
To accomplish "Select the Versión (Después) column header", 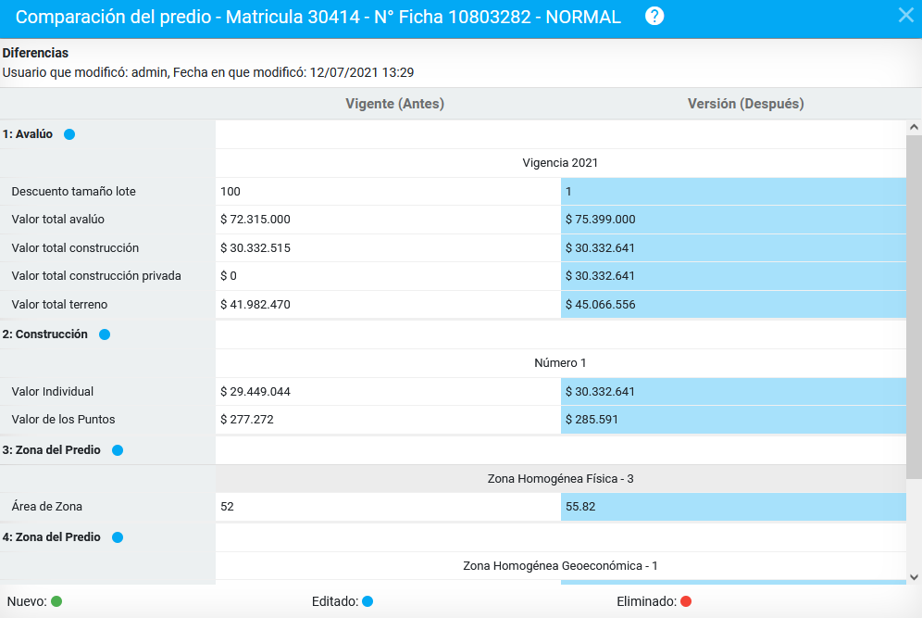I will (745, 104).
